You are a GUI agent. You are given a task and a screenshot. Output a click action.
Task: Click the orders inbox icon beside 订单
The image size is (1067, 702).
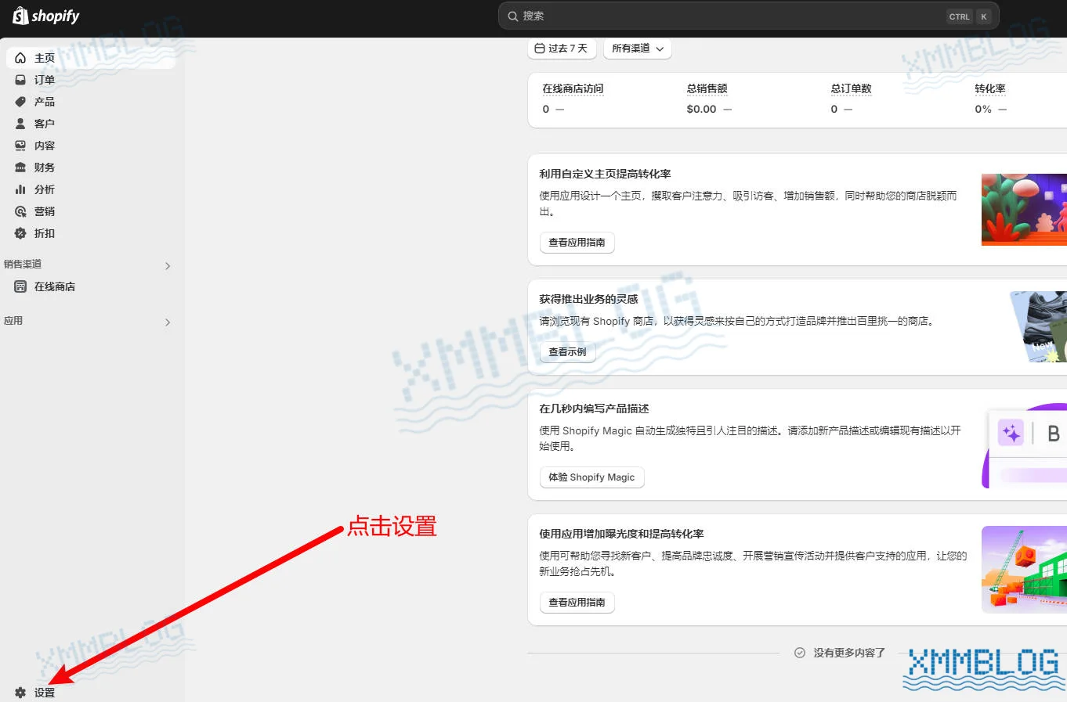tap(20, 80)
